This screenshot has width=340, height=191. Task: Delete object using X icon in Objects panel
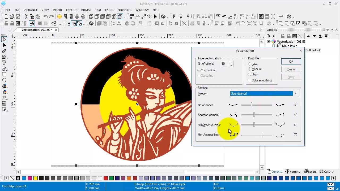300,36
